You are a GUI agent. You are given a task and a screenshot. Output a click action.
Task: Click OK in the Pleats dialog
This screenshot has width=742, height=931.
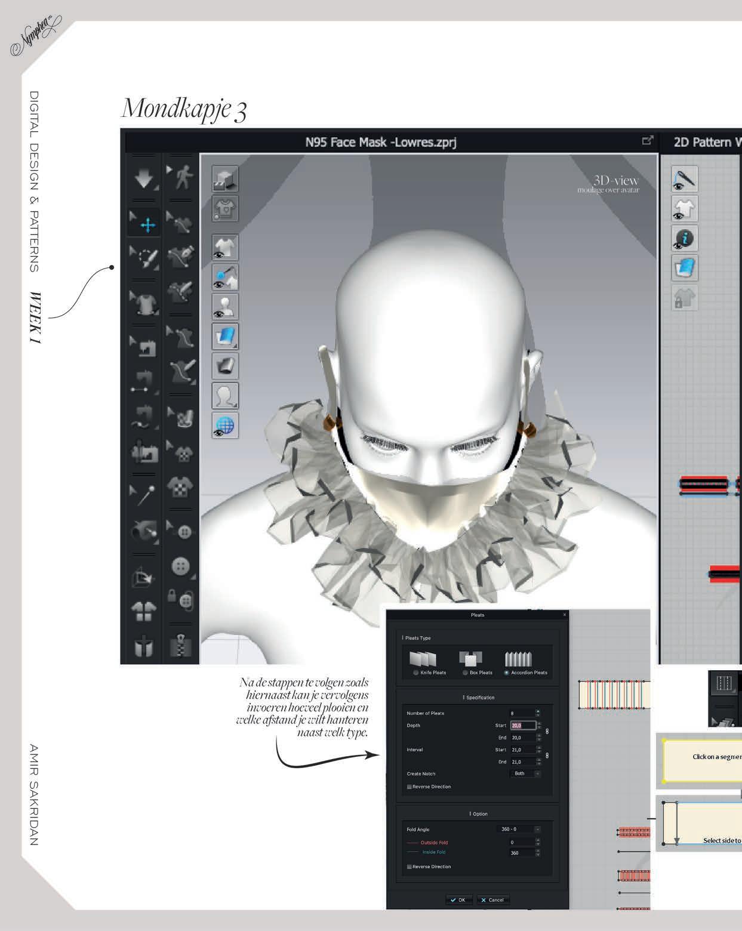click(459, 900)
